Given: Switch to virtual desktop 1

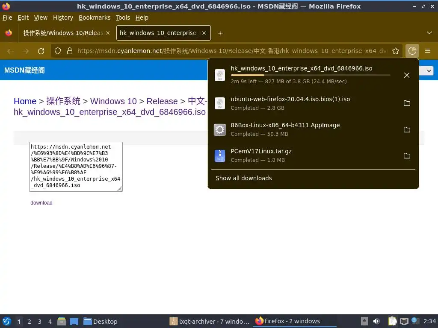Looking at the screenshot, I should tap(19, 322).
